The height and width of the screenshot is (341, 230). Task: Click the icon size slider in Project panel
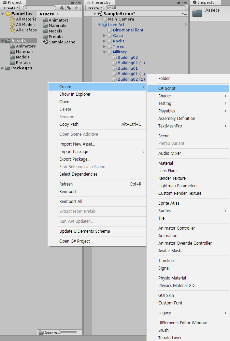[x=67, y=332]
